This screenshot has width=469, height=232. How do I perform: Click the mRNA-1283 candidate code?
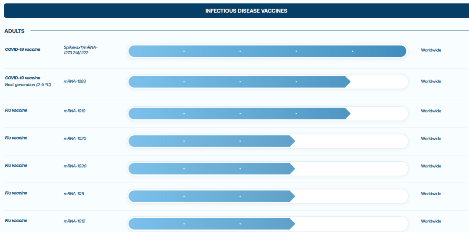75,81
